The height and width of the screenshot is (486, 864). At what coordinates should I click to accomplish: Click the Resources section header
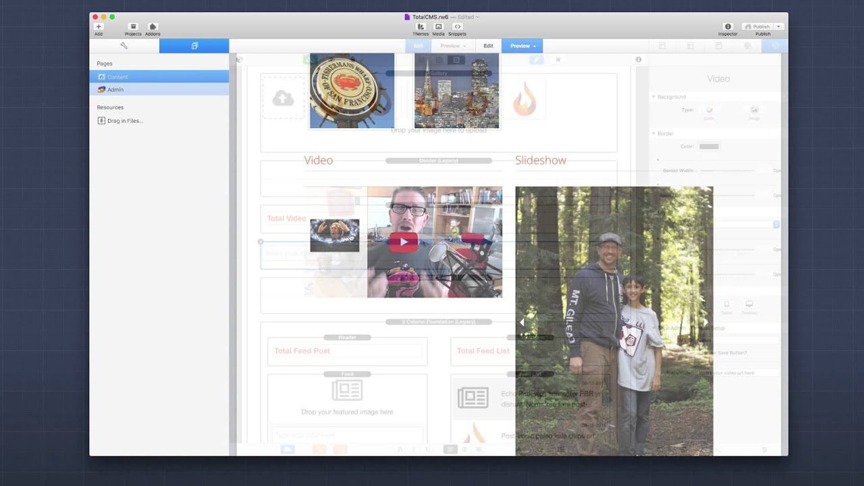tap(110, 107)
